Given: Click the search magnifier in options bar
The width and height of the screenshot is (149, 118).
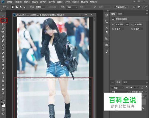Looking at the screenshot, I should click(134, 7).
